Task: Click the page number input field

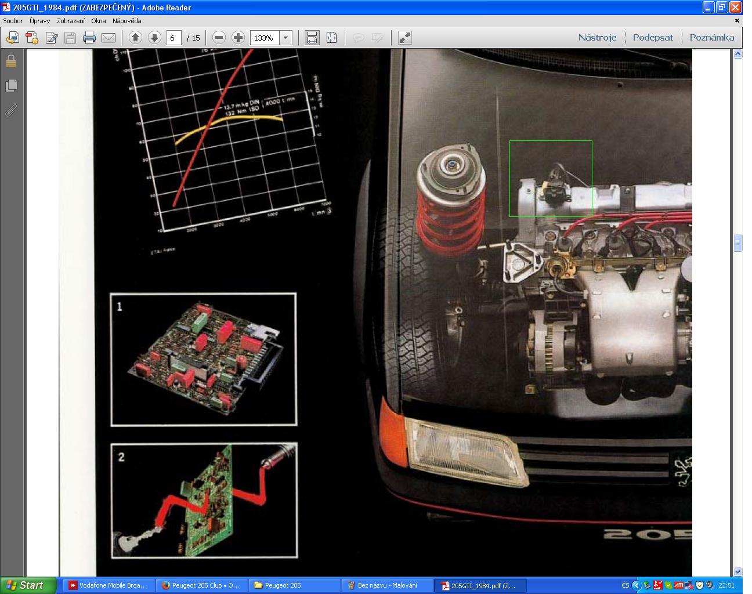Action: pyautogui.click(x=173, y=38)
